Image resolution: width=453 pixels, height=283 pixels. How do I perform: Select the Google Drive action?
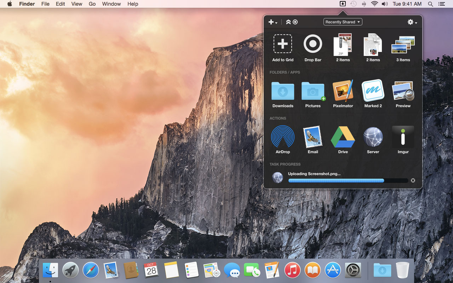[343, 140]
